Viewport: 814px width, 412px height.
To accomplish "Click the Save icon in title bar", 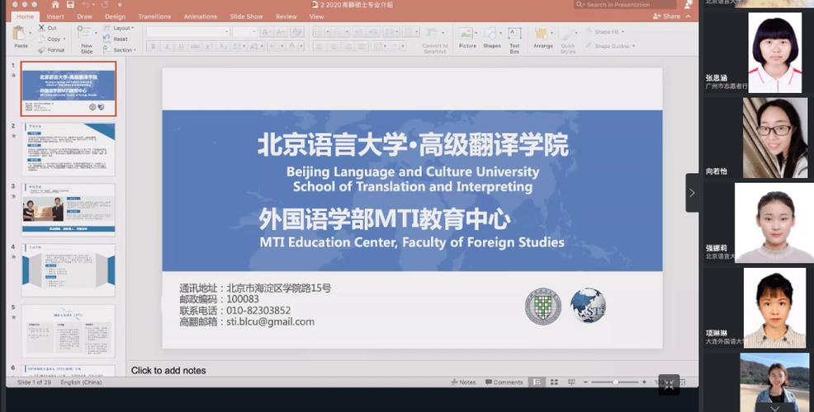I will 70,5.
